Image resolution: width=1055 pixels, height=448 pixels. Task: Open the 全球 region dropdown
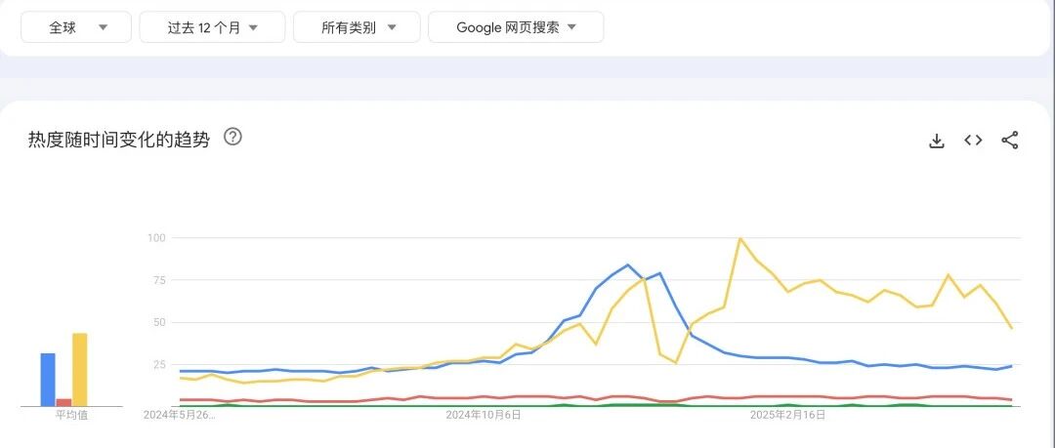(x=76, y=27)
